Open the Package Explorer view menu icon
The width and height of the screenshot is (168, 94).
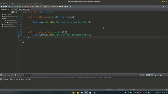16,12
